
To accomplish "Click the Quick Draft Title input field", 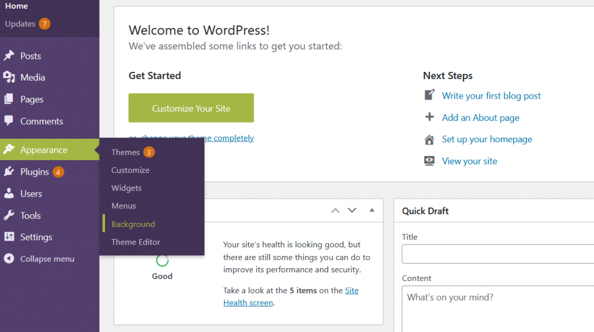I will pos(498,254).
